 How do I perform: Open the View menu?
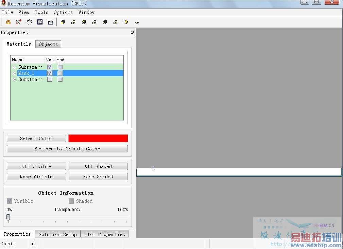pyautogui.click(x=24, y=12)
